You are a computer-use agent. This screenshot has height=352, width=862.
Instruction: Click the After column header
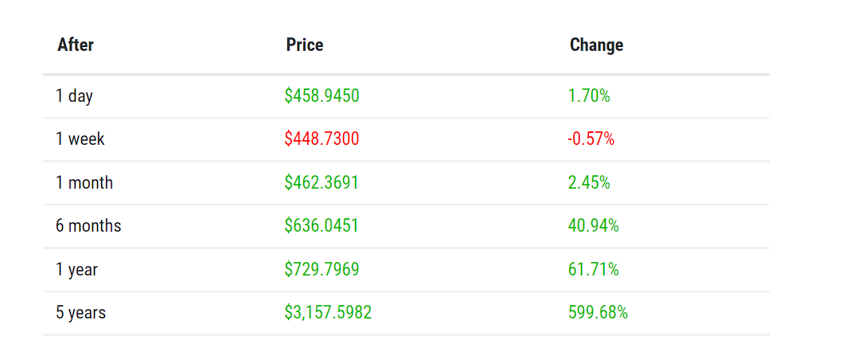[x=76, y=45]
